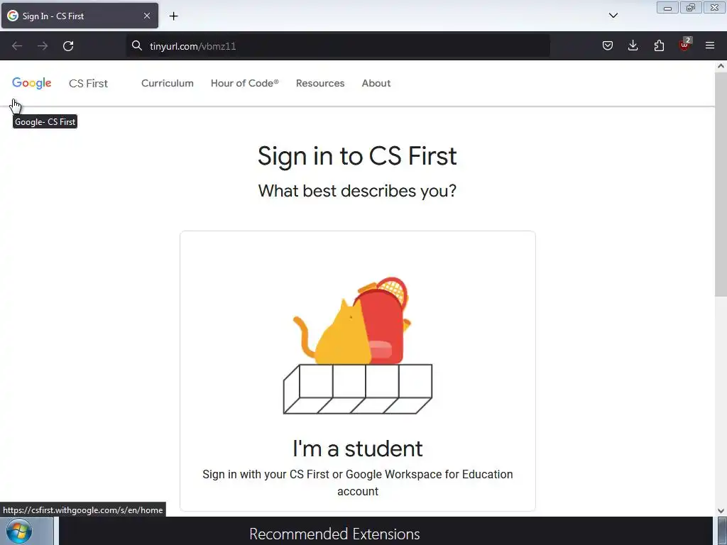This screenshot has width=727, height=545.
Task: Click the search magnifier in address bar
Action: click(137, 45)
